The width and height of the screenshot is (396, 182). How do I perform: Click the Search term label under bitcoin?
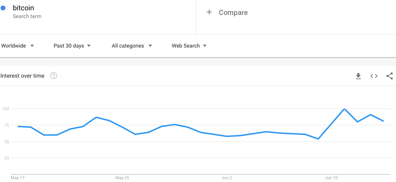(27, 16)
